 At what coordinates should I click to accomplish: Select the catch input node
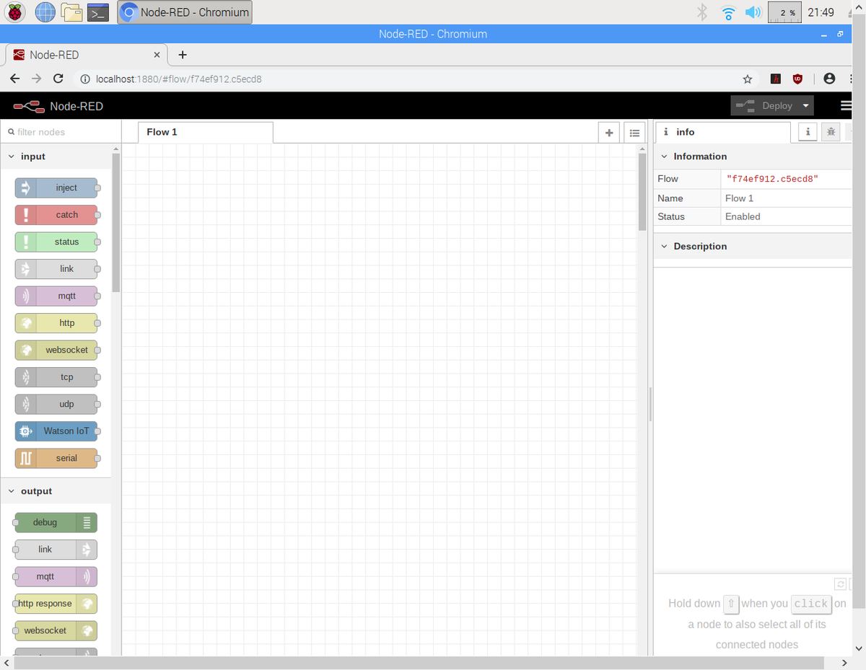point(56,215)
